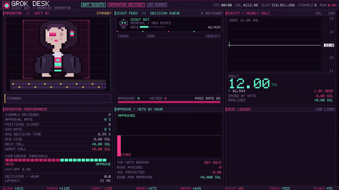Click the highlighted 12.0 price axis marker

point(329,45)
